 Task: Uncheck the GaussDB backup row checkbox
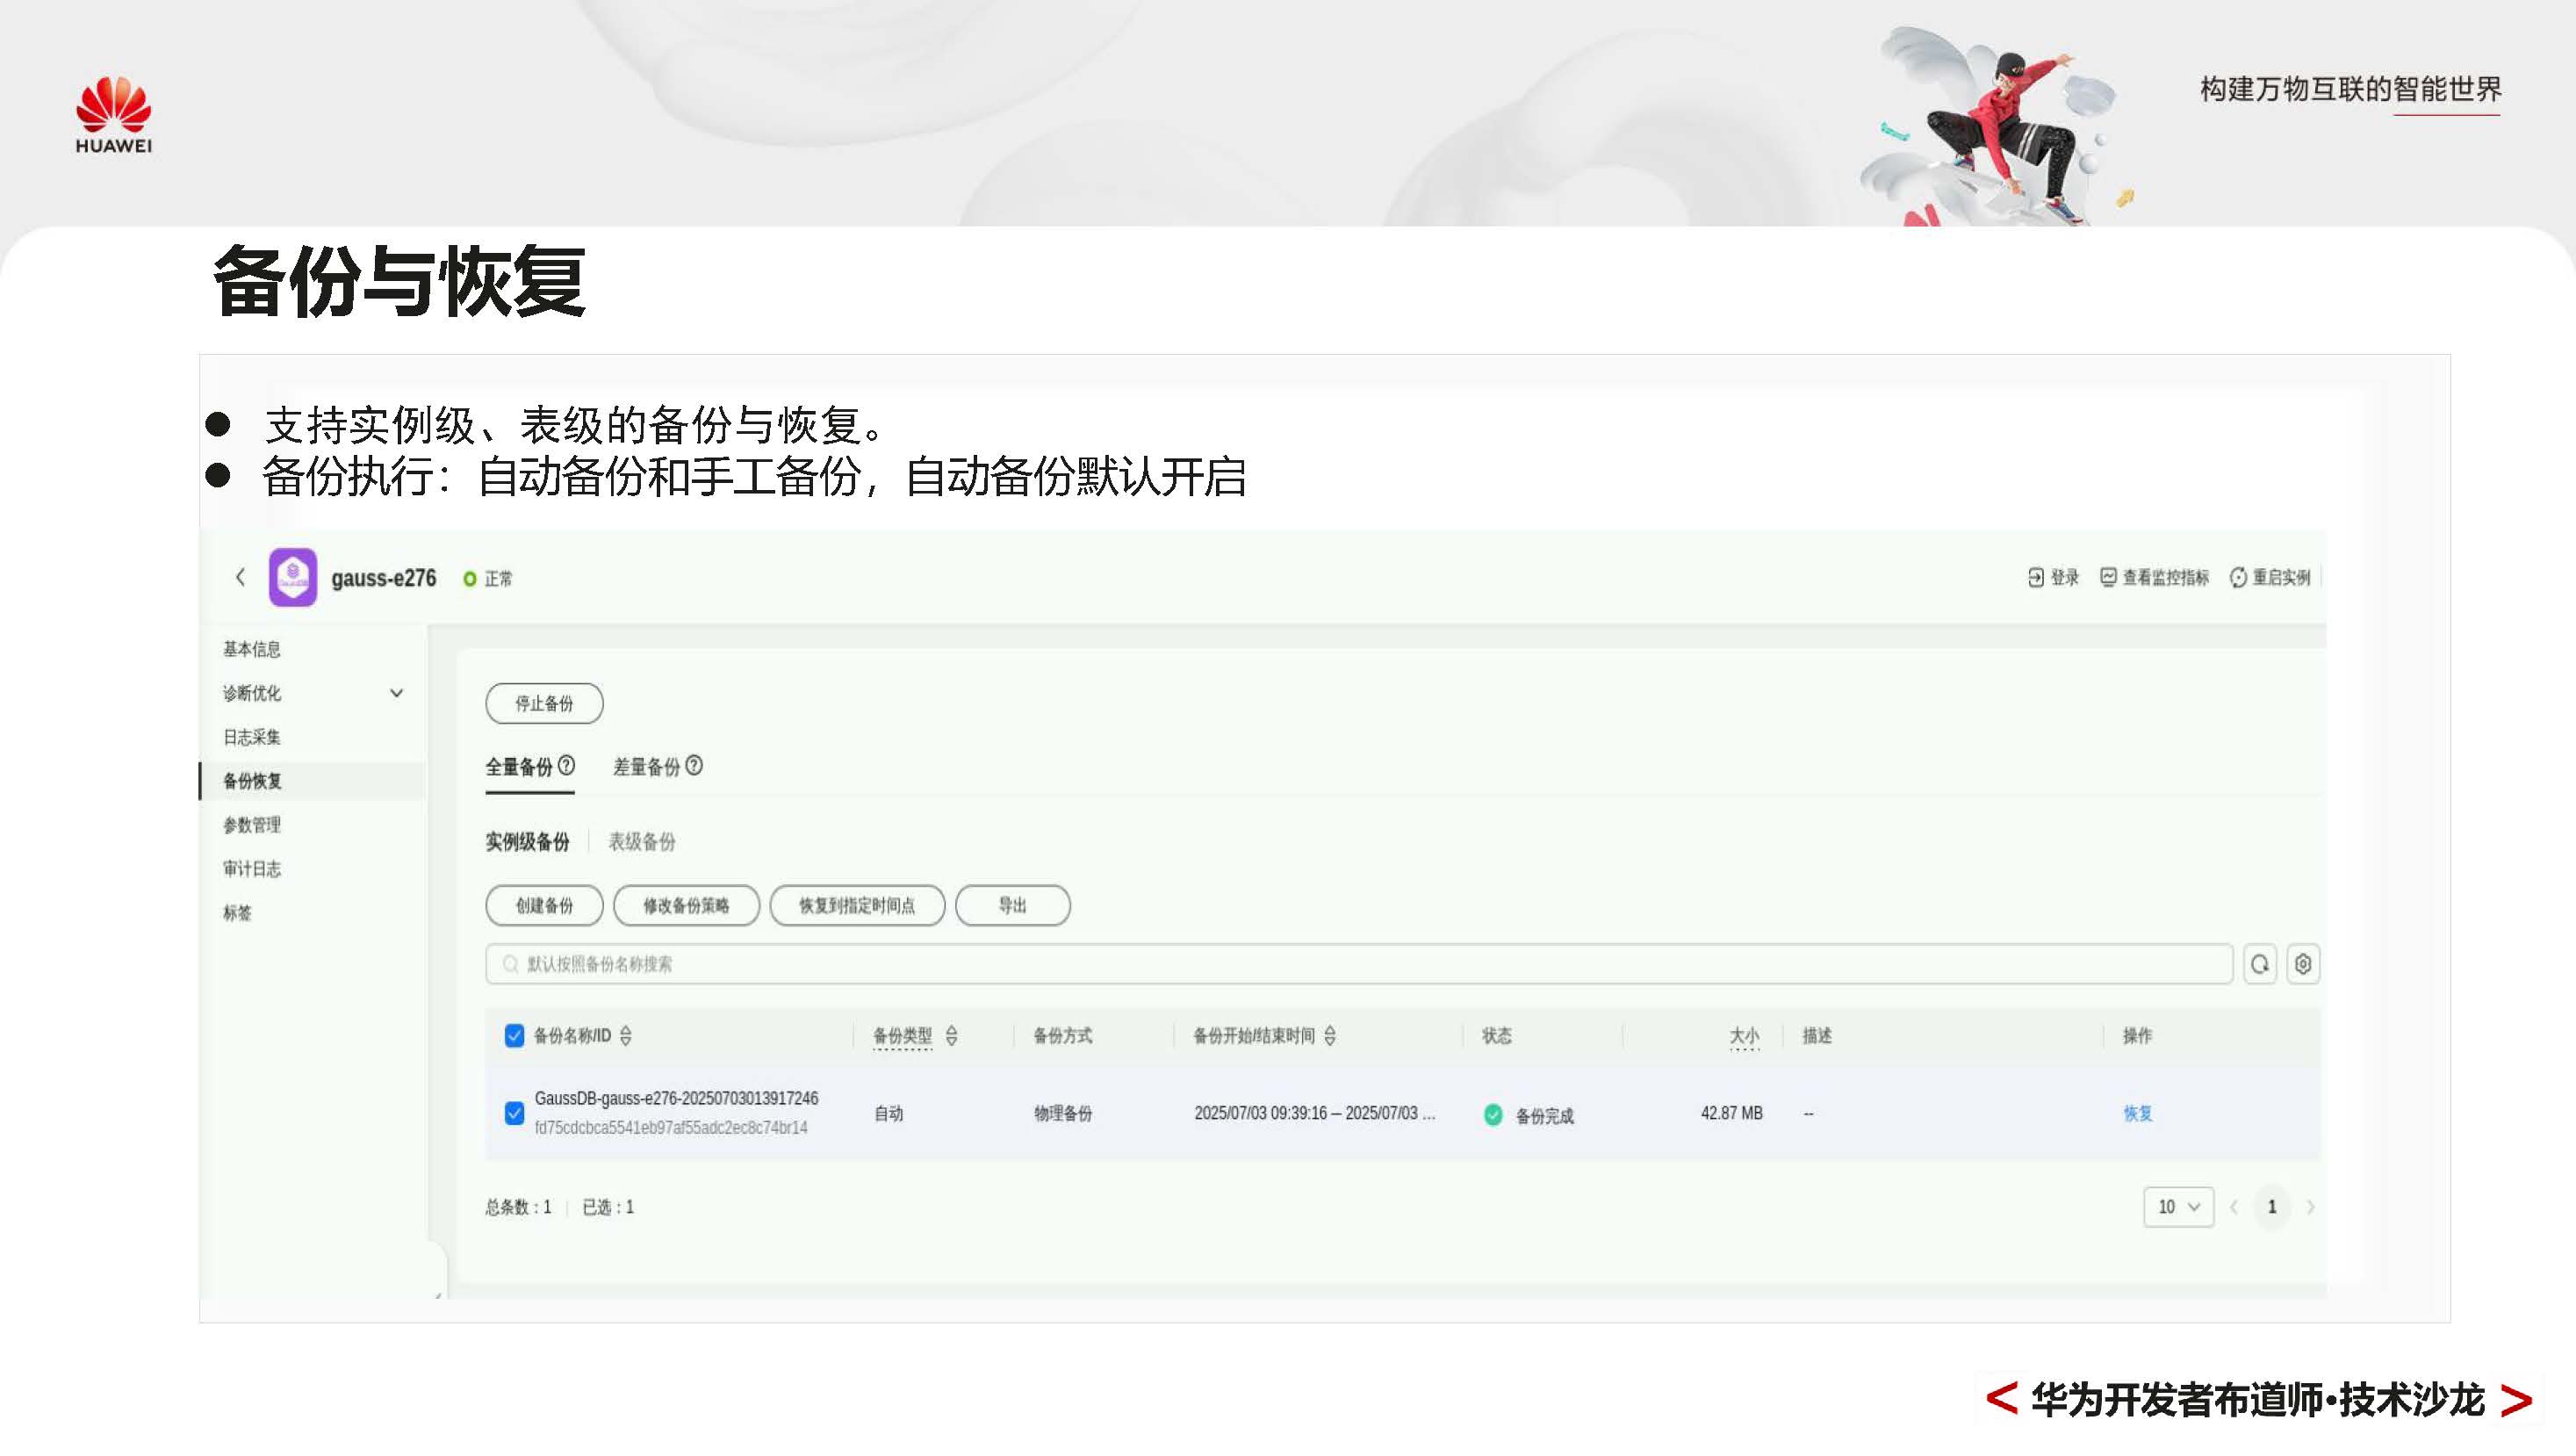(516, 1111)
